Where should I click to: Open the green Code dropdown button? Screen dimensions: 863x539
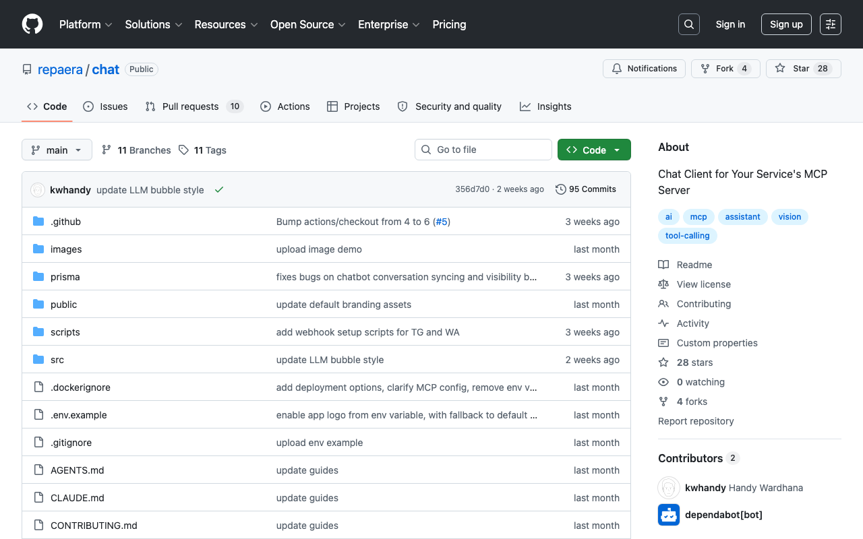click(594, 150)
